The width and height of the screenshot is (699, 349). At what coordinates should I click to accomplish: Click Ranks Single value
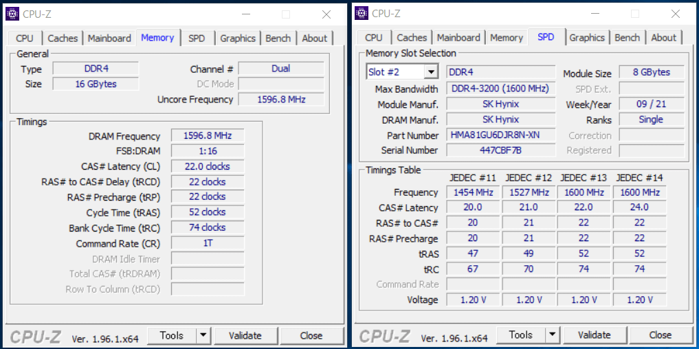652,120
